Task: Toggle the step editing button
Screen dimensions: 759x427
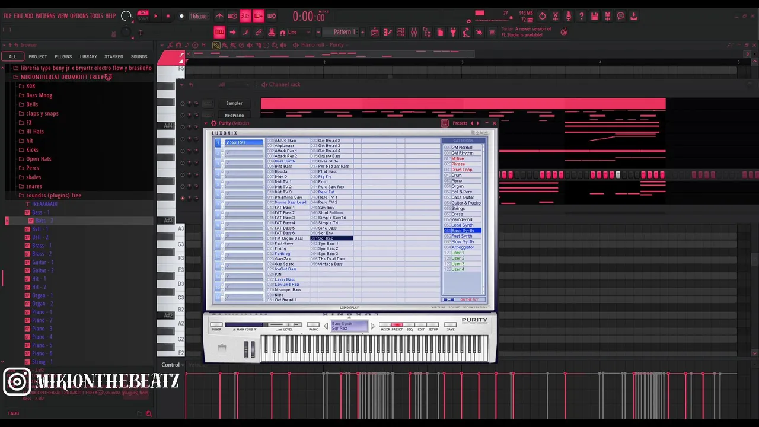Action: tap(245, 32)
